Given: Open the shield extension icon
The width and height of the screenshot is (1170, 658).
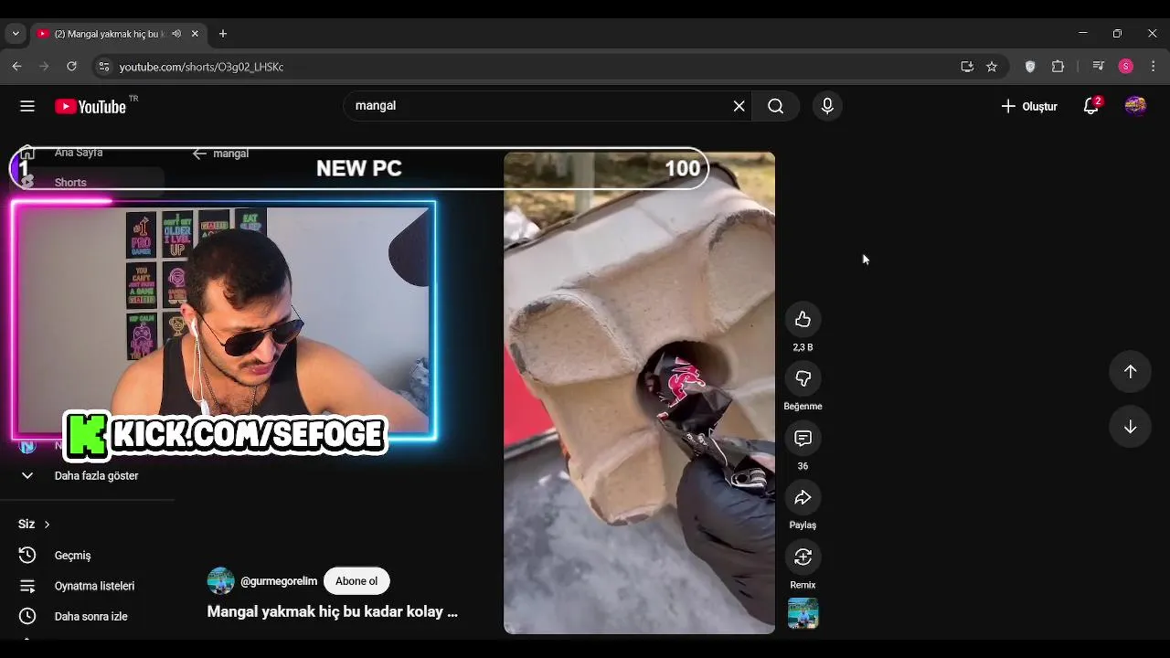Looking at the screenshot, I should pos(1030,67).
